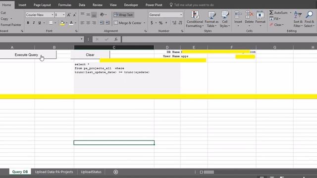Toggle Bold formatting

[x=28, y=23]
